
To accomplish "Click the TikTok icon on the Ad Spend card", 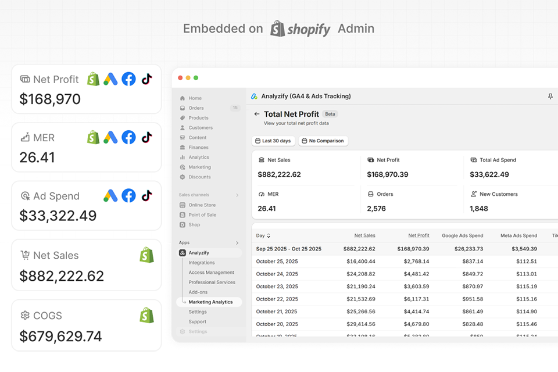I will [147, 195].
